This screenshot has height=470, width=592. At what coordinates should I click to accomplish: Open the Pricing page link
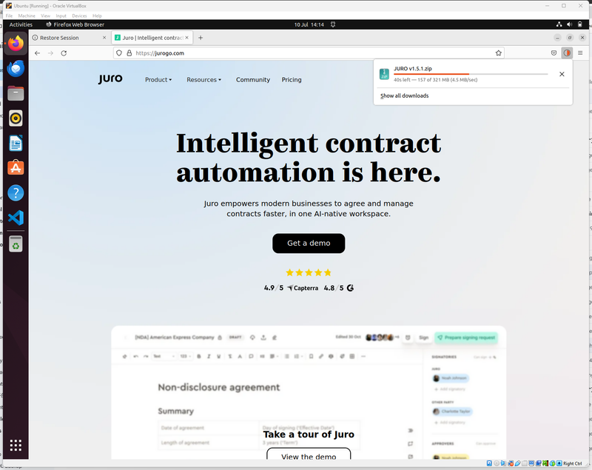tap(292, 80)
